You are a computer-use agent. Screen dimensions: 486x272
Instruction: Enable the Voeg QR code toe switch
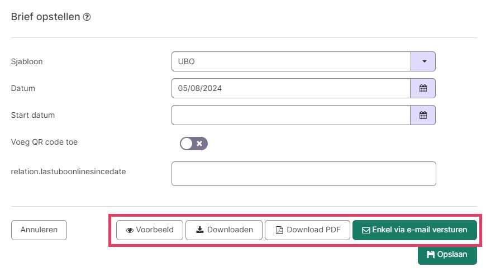[193, 144]
